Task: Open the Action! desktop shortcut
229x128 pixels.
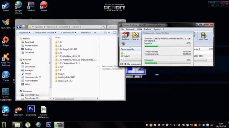Action: pos(44,6)
